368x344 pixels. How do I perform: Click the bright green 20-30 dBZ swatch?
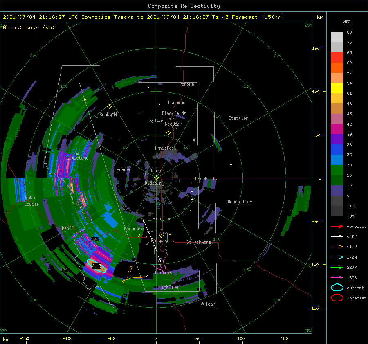coord(337,170)
